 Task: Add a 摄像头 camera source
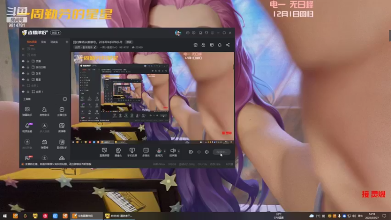click(118, 152)
